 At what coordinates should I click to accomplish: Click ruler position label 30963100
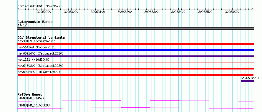[x=98, y=12]
